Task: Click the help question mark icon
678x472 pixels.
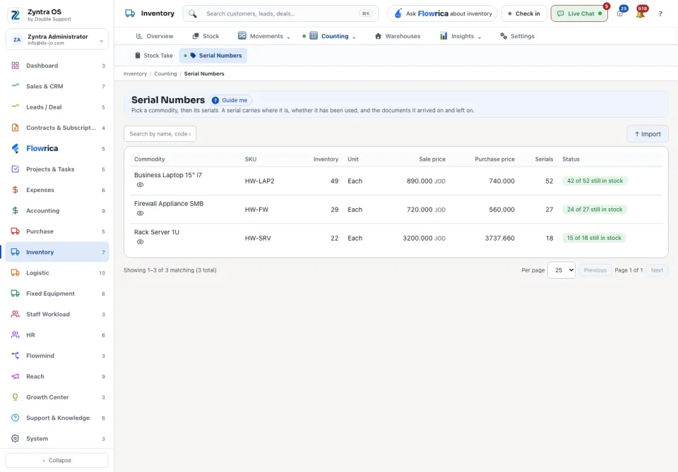Action: pyautogui.click(x=660, y=14)
